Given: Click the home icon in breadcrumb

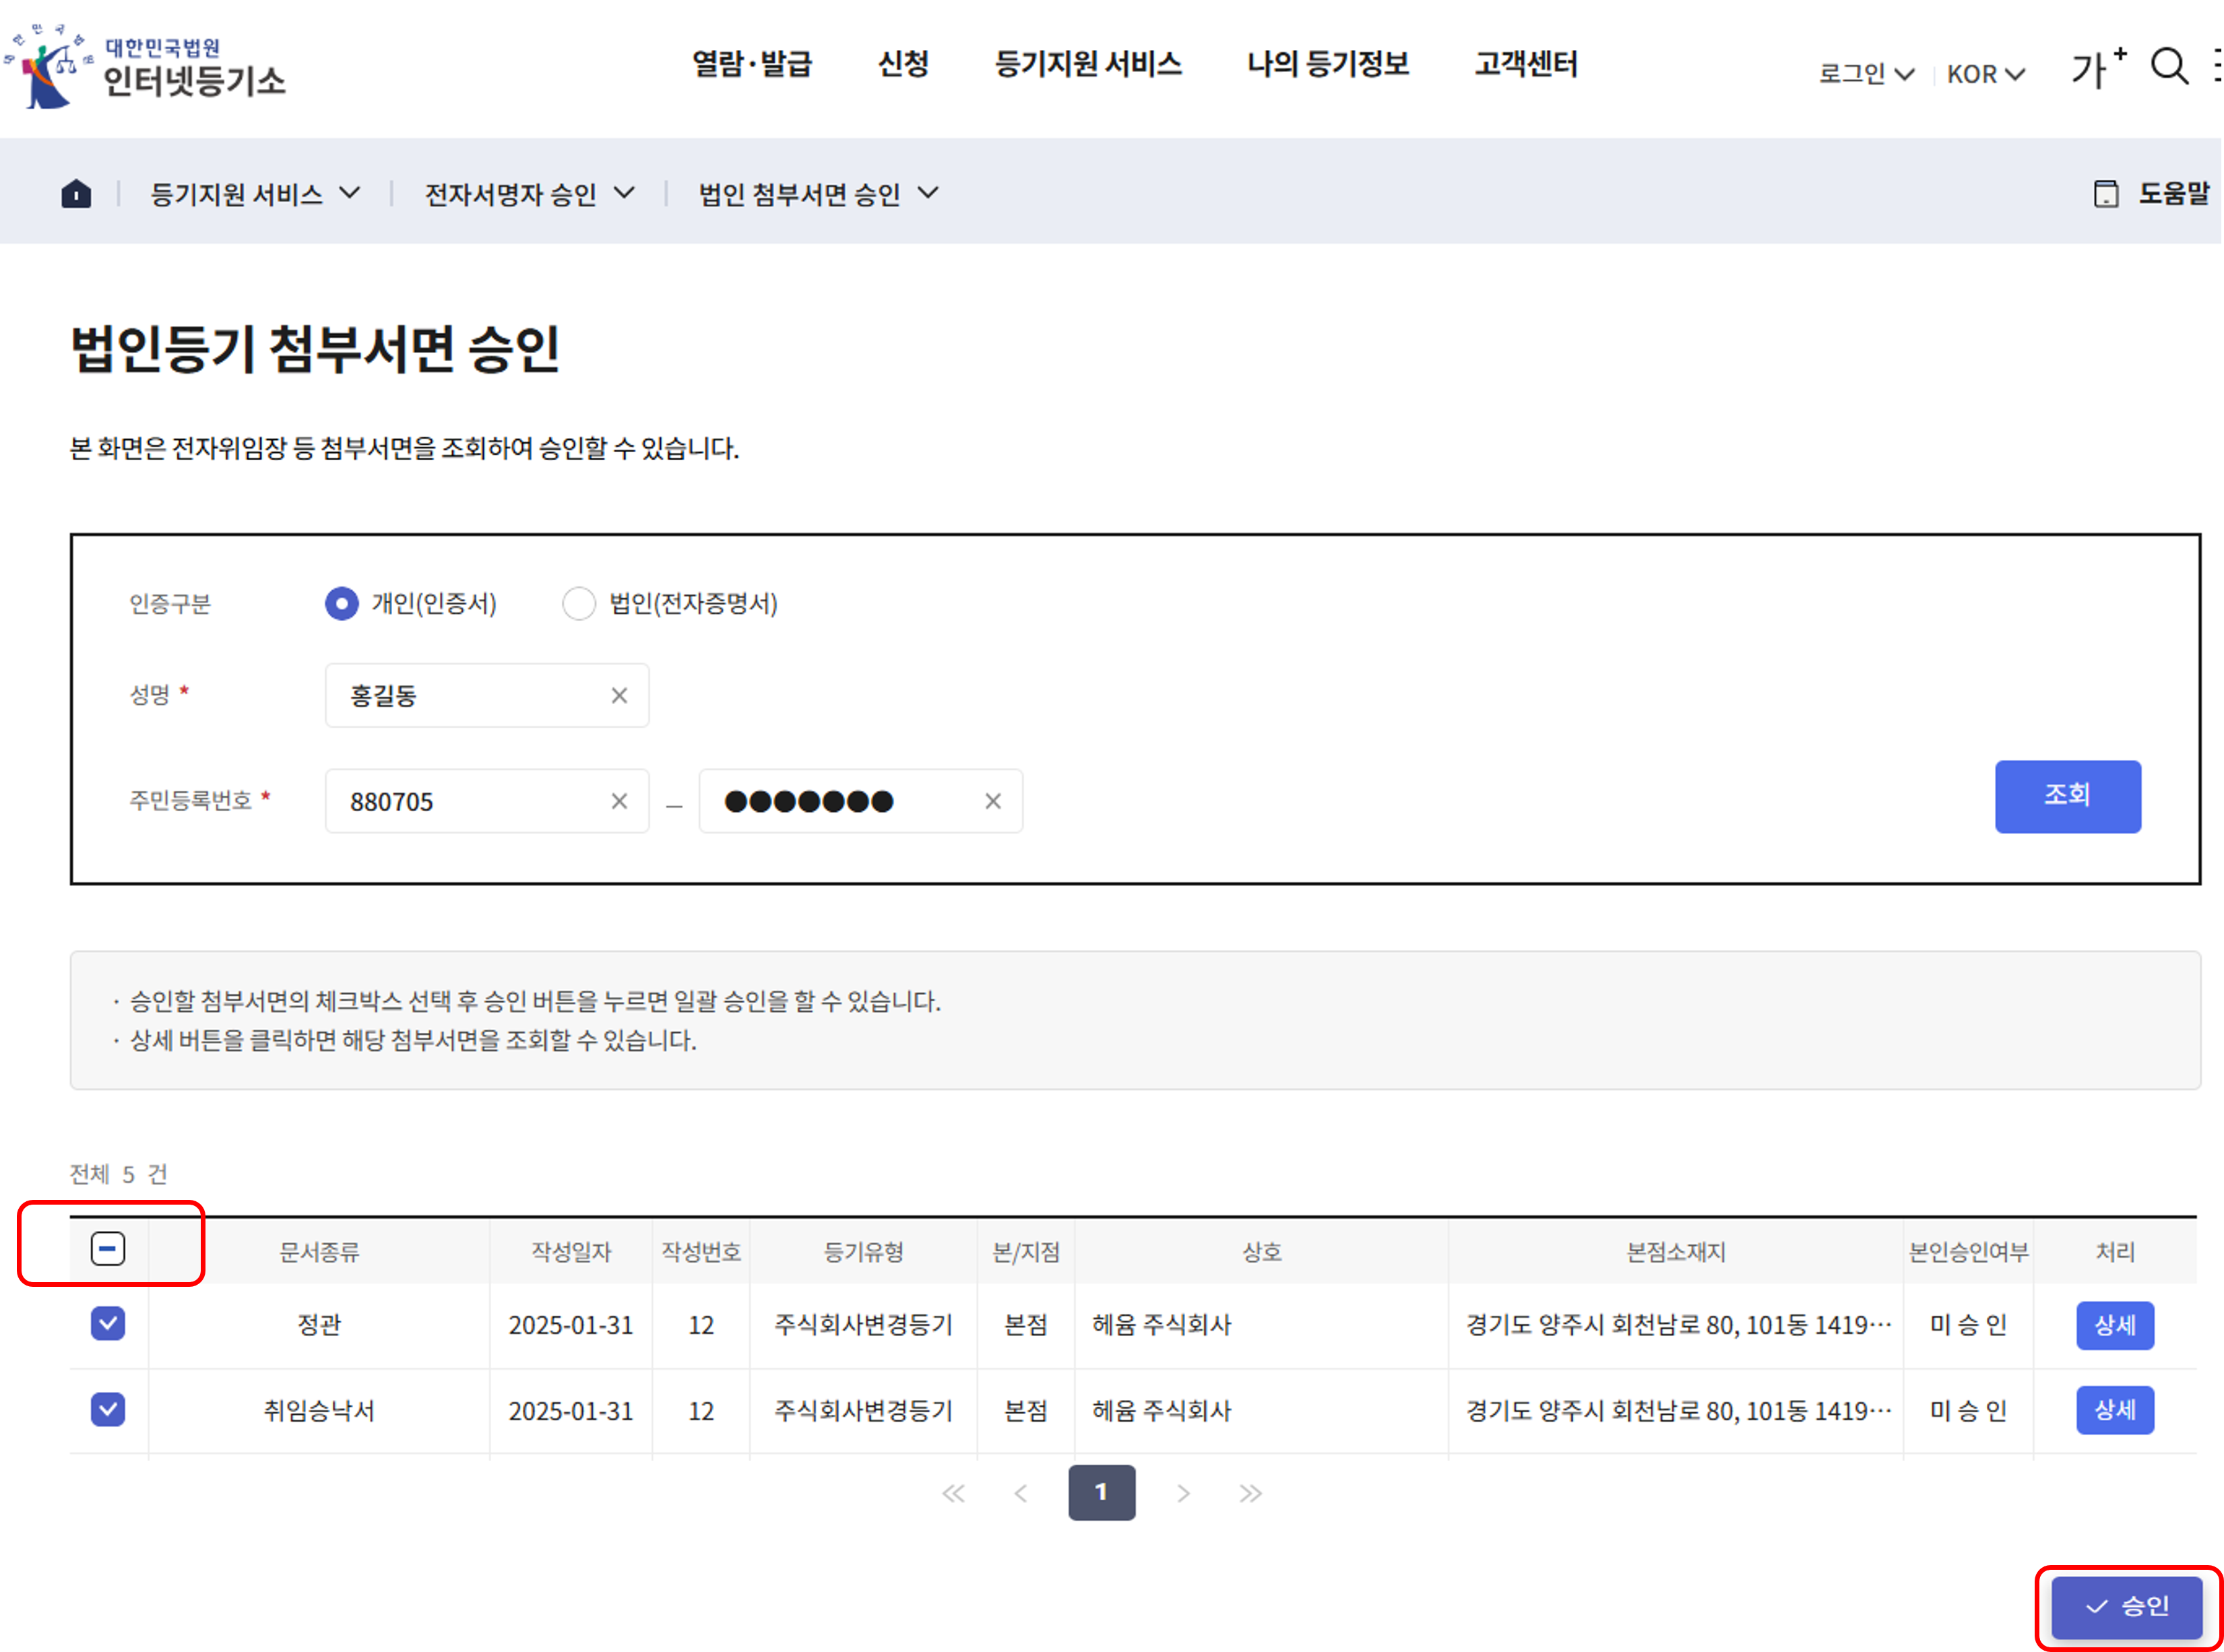Looking at the screenshot, I should (76, 193).
